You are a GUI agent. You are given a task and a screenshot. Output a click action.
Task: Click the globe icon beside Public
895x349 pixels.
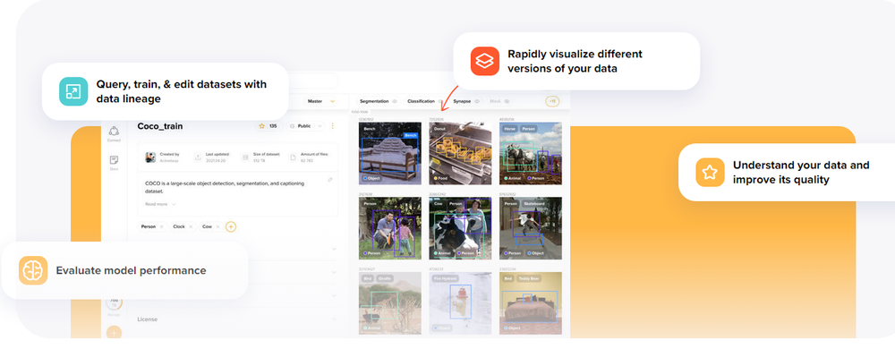(x=292, y=126)
